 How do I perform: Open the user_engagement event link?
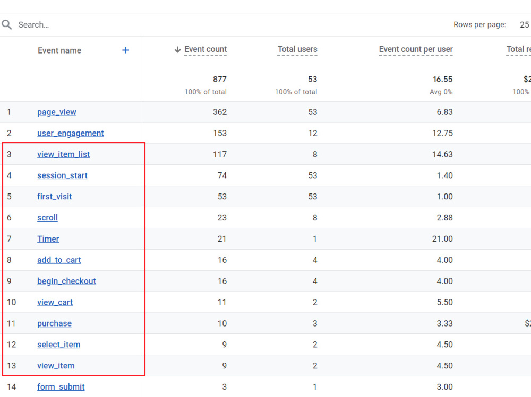tap(71, 133)
